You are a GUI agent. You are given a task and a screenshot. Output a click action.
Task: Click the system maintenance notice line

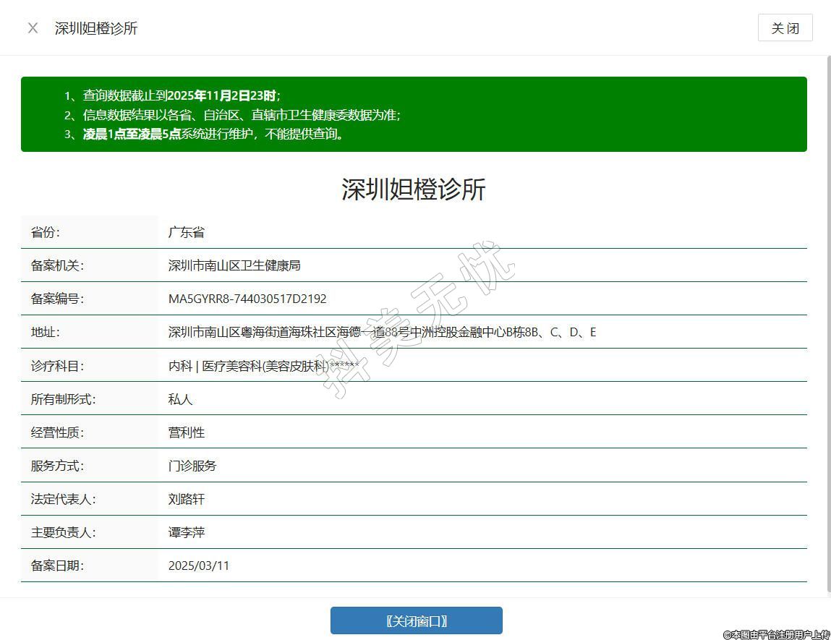coord(213,134)
